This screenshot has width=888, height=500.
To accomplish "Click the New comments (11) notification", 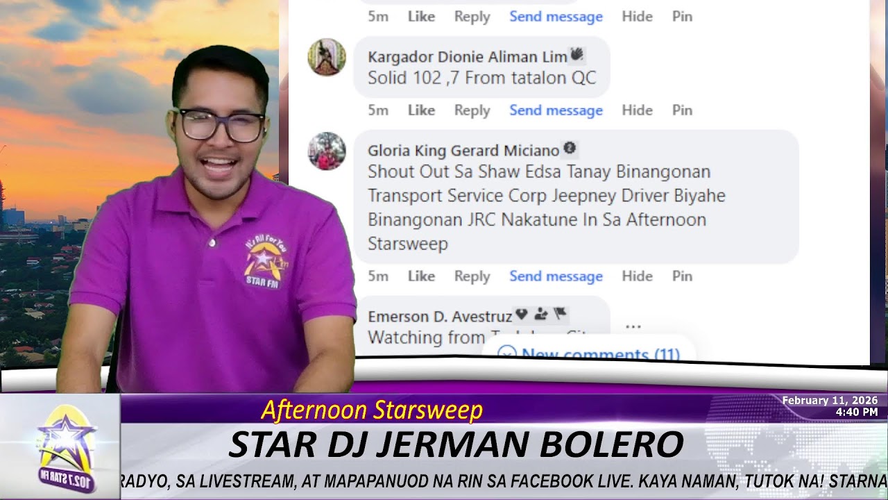I will [589, 354].
